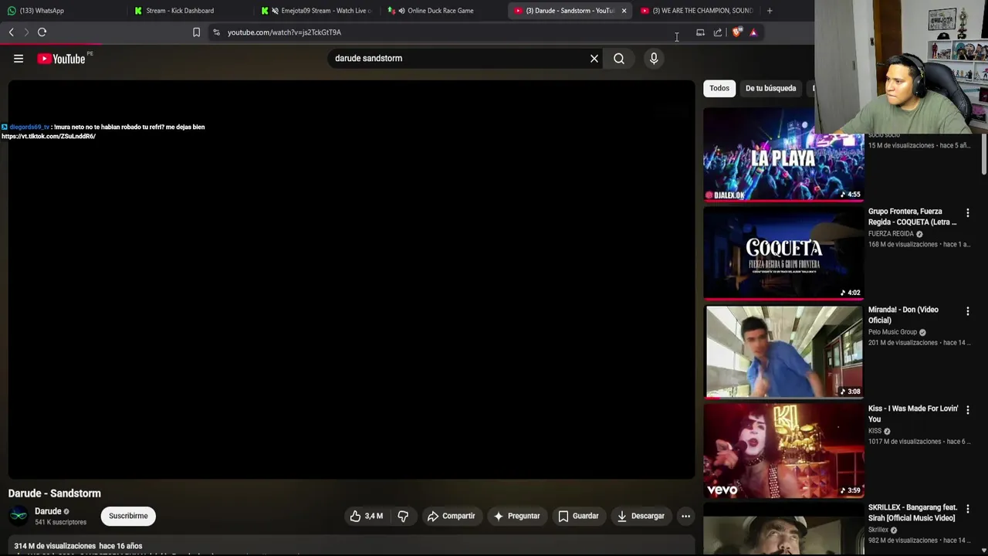
Task: Click the Skrillex Bangarang video thumbnail
Action: coord(783,529)
